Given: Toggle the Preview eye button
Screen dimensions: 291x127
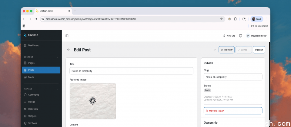Looking at the screenshot, I should 226,50.
